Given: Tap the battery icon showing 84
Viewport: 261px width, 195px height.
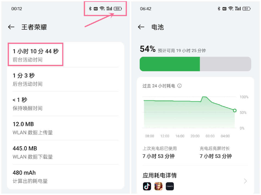Looking at the screenshot, I should (x=118, y=9).
